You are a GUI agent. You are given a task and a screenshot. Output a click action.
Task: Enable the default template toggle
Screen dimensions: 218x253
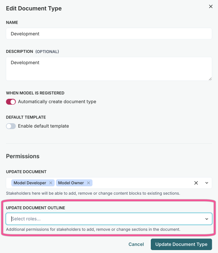click(x=11, y=126)
